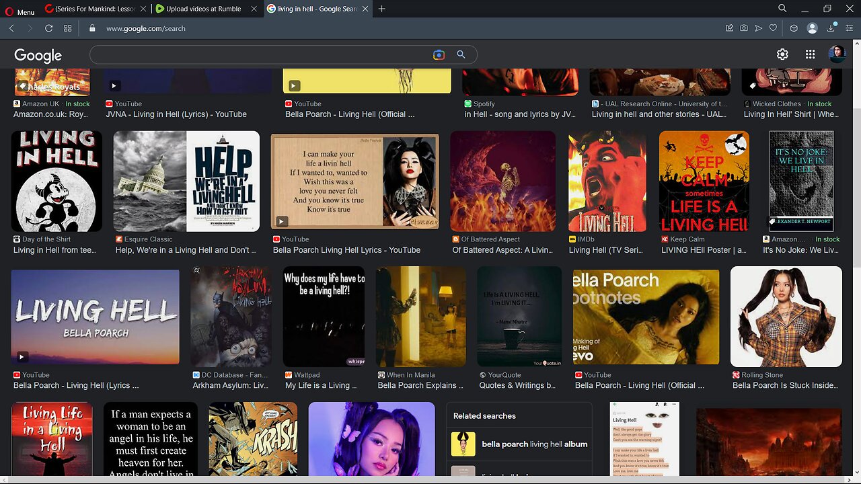Open 'Quotes & Writings' YourQuote link
This screenshot has height=484, width=861.
(x=518, y=386)
